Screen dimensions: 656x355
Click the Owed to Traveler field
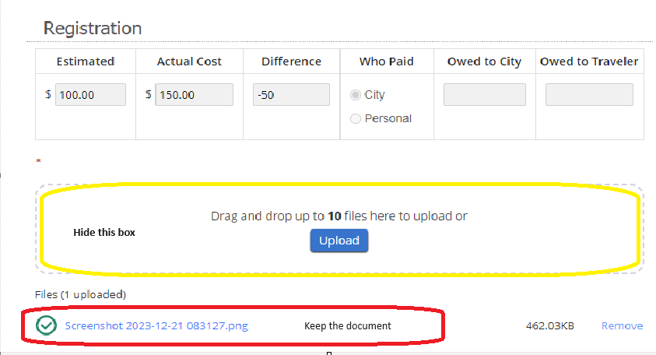tap(589, 95)
